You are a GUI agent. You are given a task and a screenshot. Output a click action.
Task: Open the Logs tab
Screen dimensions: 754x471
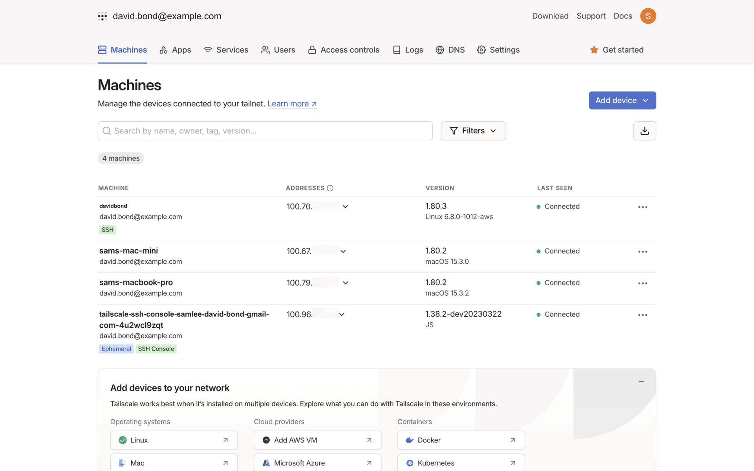click(x=408, y=50)
